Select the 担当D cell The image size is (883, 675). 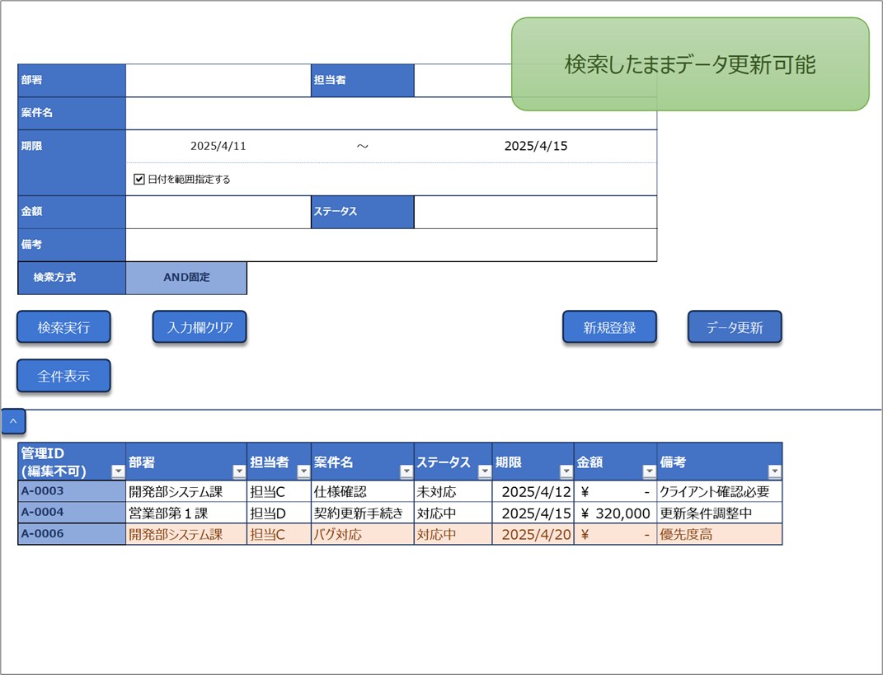pos(279,513)
